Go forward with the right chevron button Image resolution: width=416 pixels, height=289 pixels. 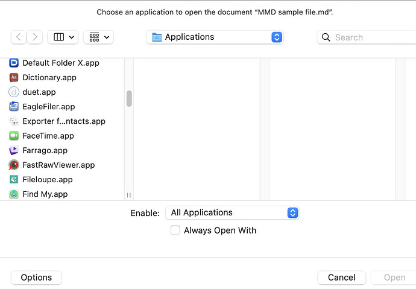tap(35, 37)
